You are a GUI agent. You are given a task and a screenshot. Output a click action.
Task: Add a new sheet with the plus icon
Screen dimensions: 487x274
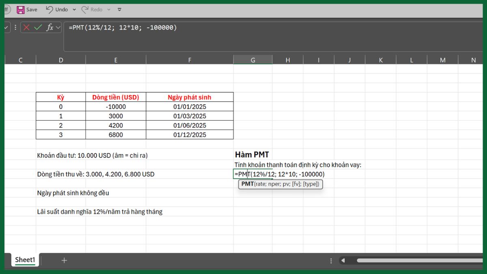coord(64,260)
